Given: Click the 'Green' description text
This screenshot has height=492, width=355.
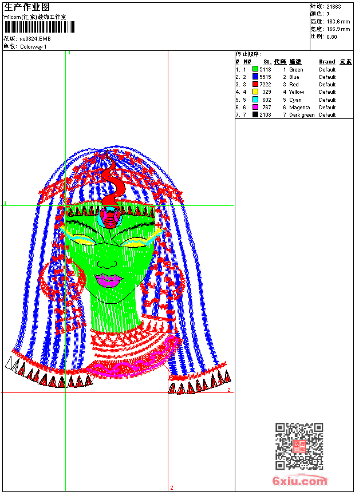Looking at the screenshot, I should click(296, 70).
